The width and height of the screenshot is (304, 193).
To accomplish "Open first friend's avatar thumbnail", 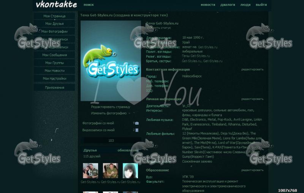I will click(x=90, y=171).
